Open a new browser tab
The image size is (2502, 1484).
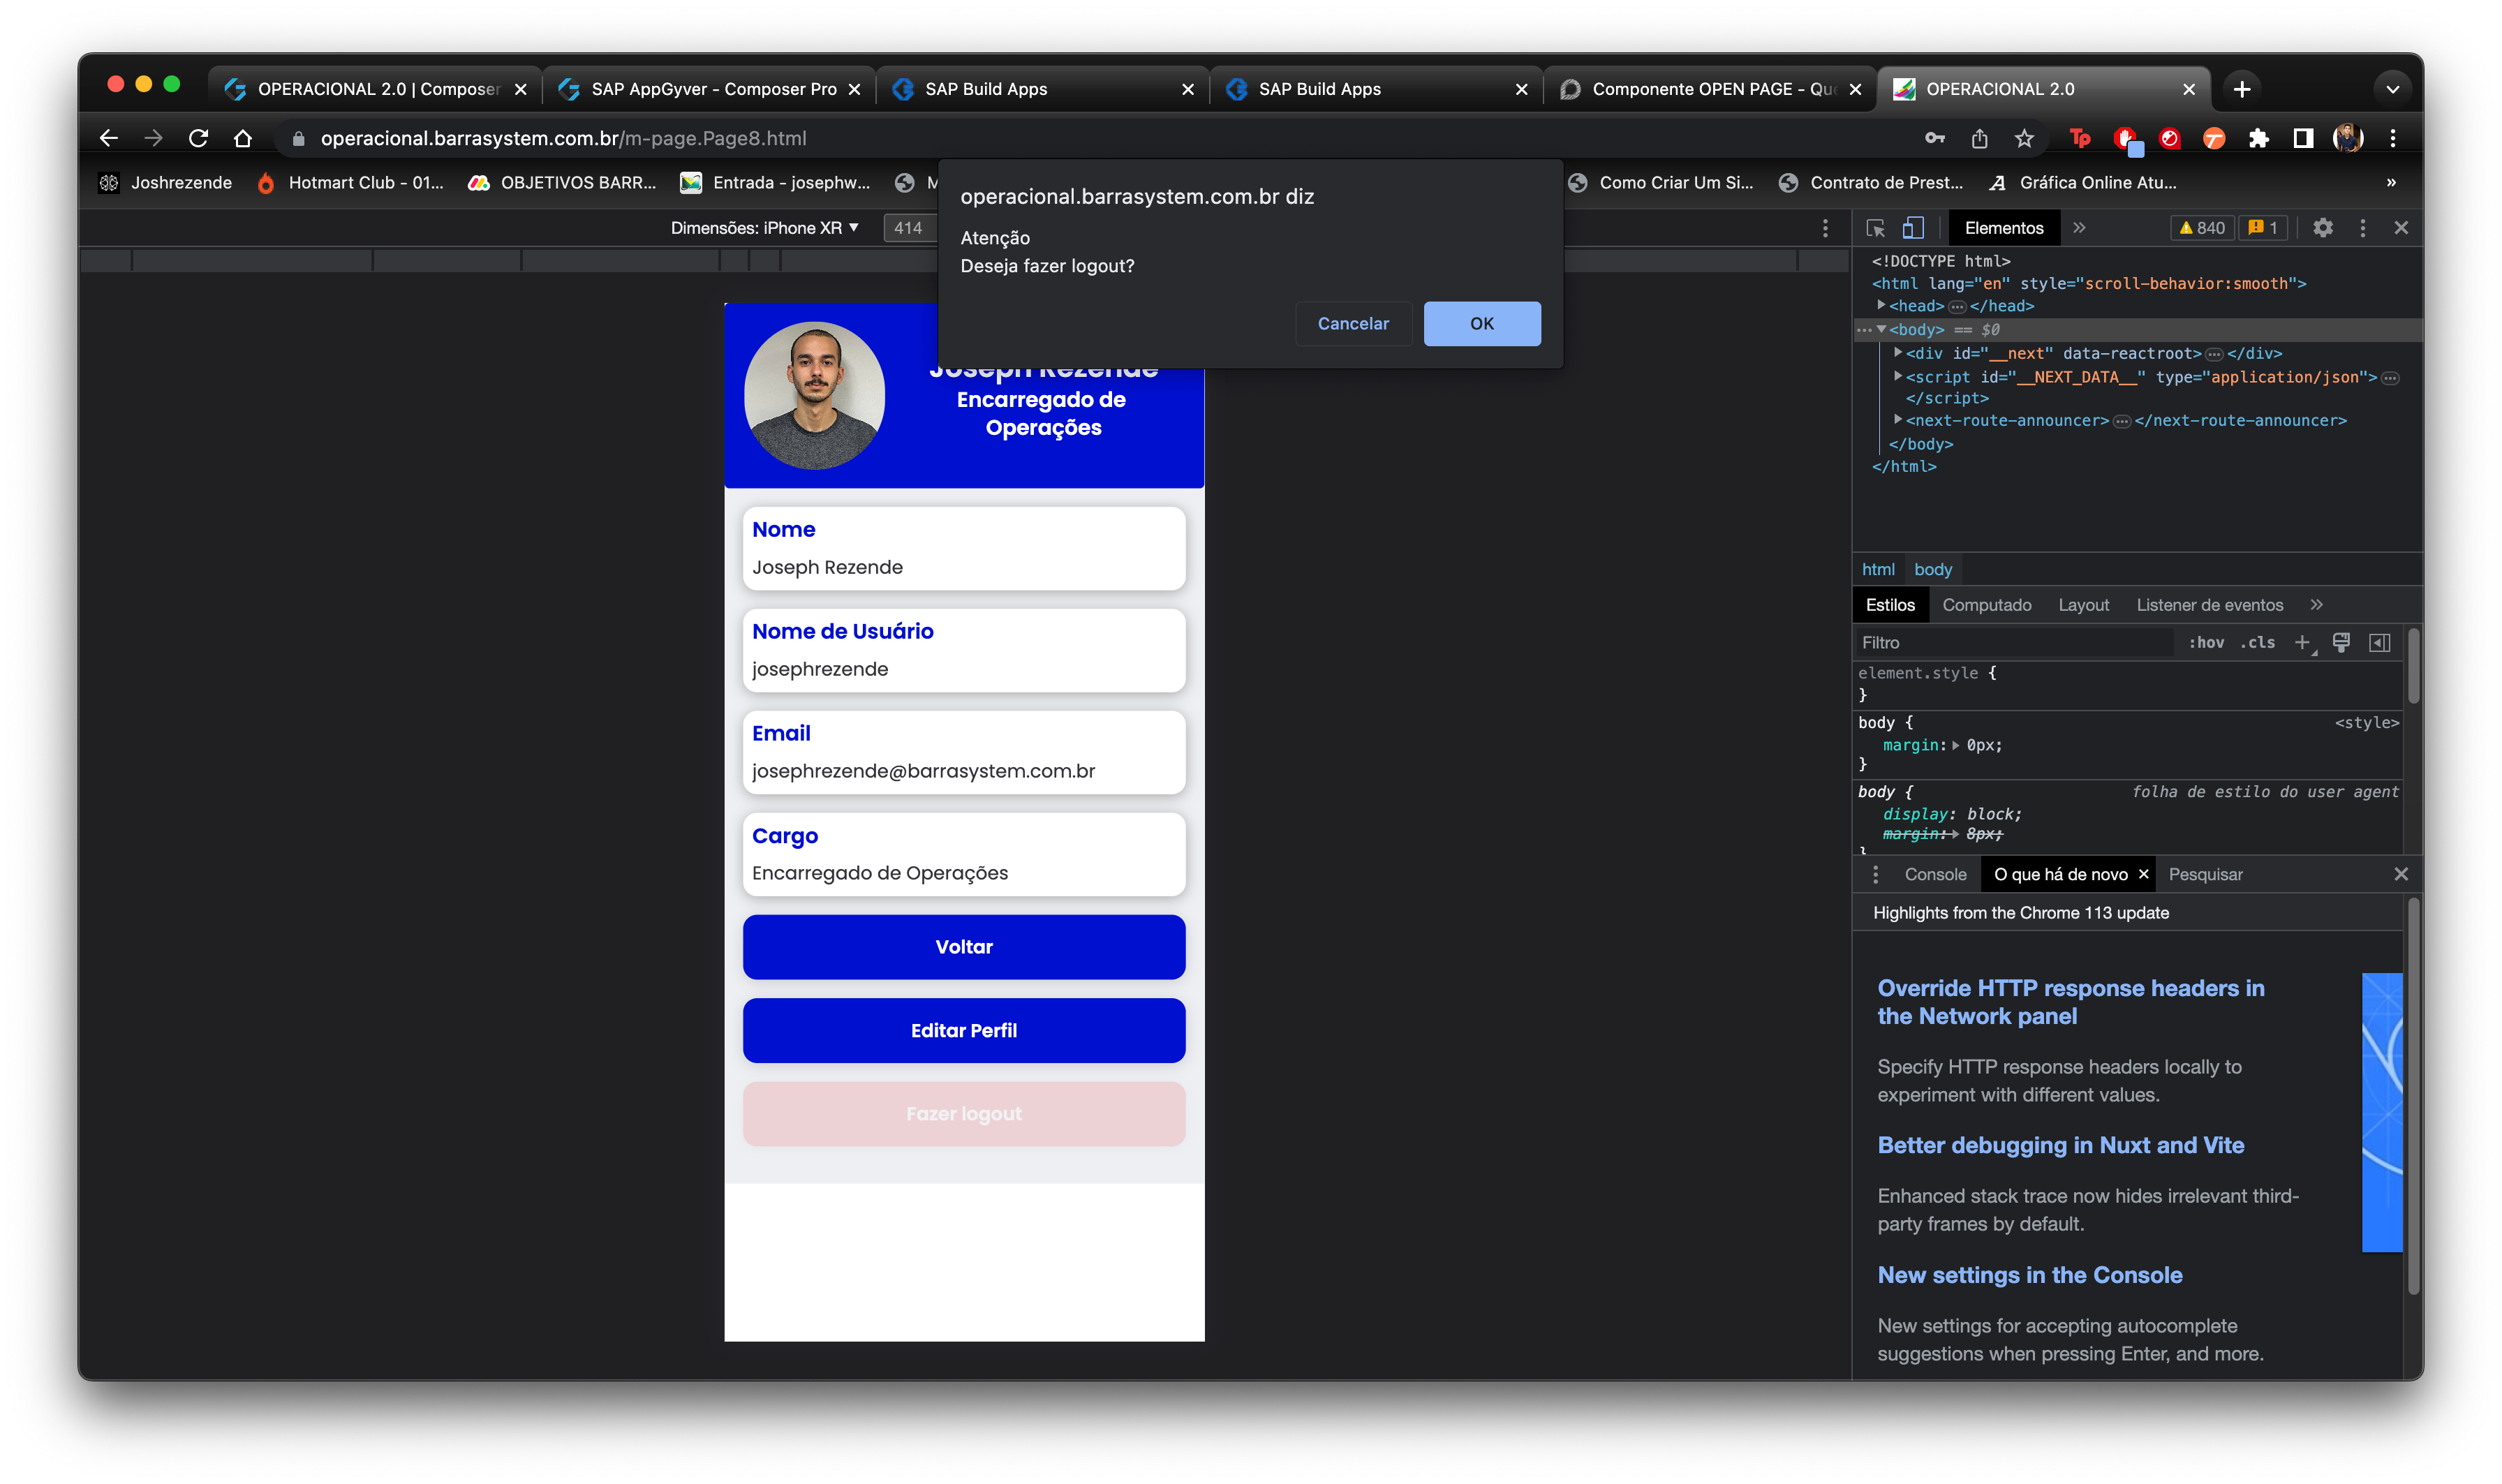click(x=2241, y=89)
